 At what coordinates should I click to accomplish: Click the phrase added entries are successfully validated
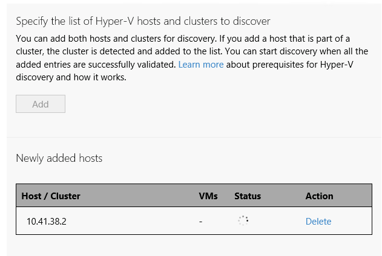[x=96, y=65]
